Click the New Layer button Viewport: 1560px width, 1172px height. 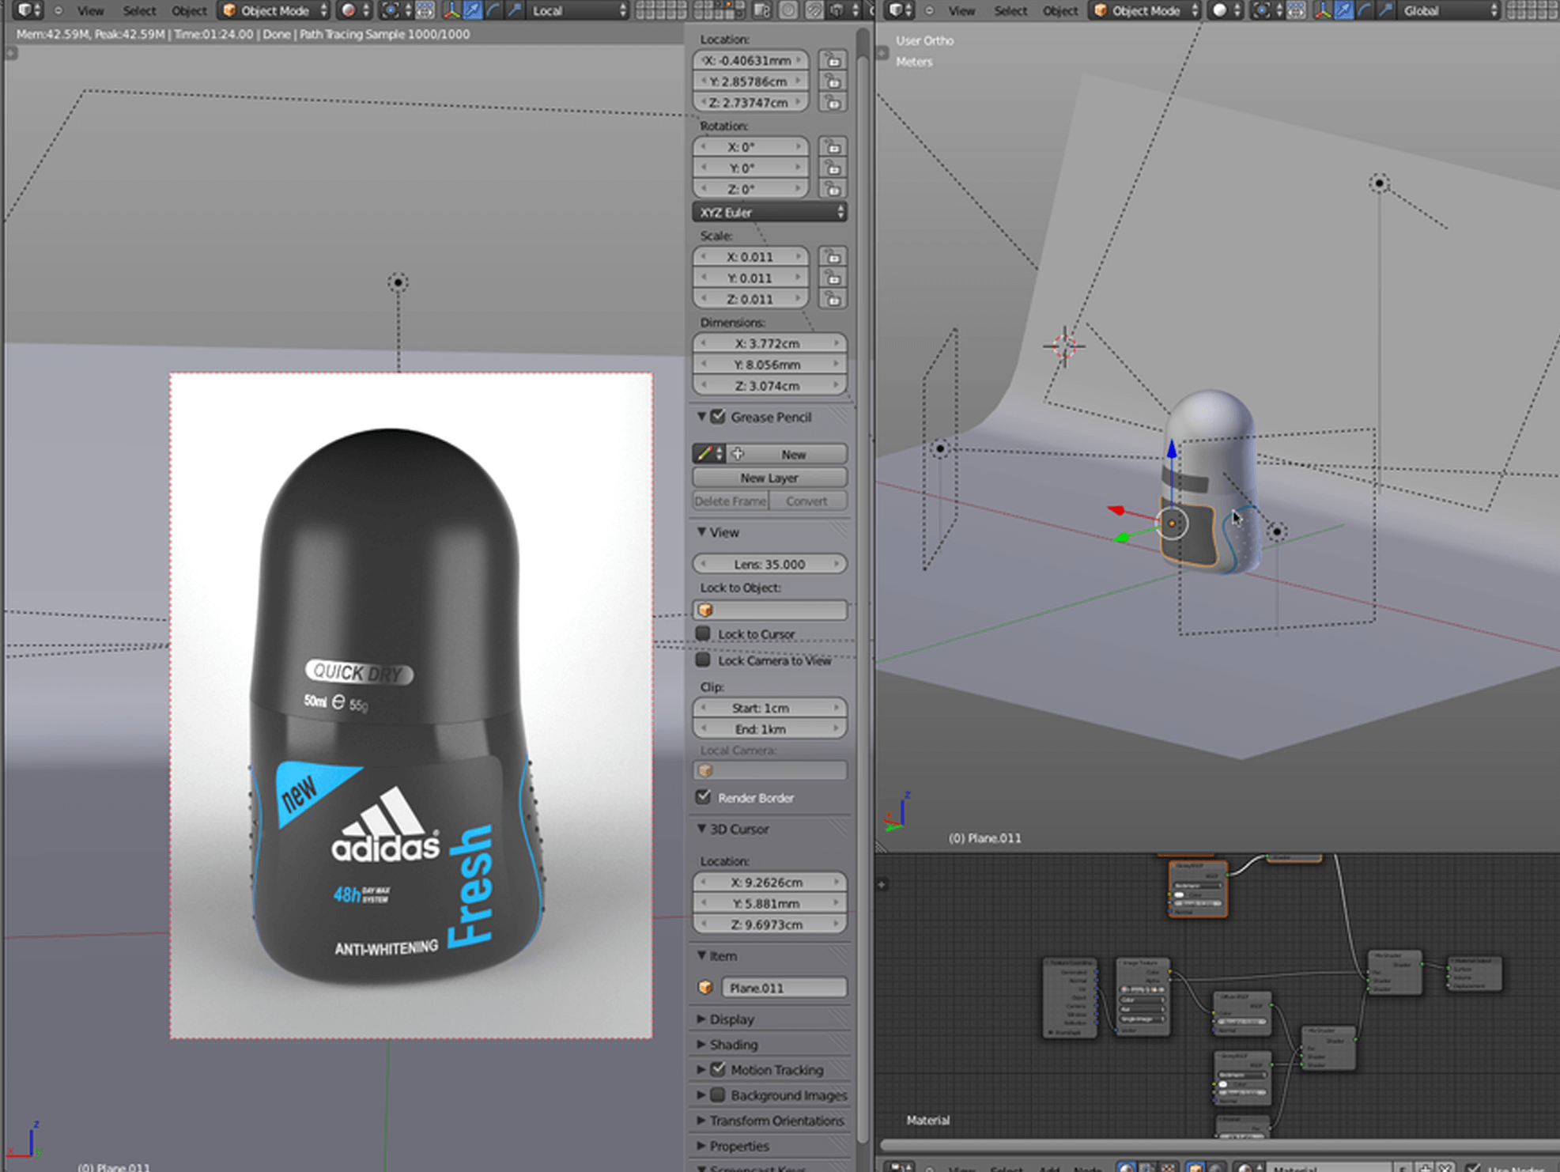click(770, 478)
